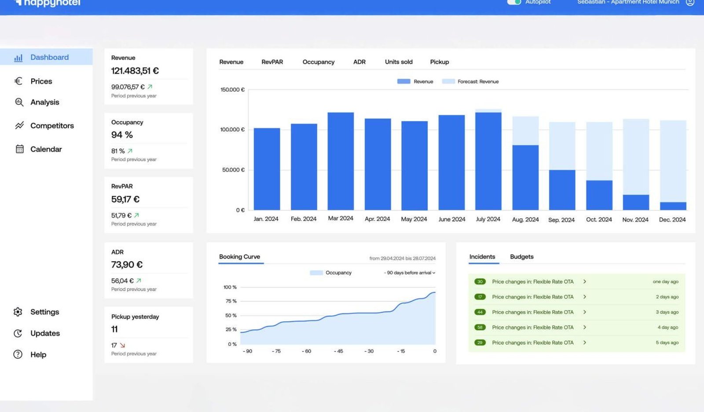Click the Calendar icon in sidebar

click(19, 149)
